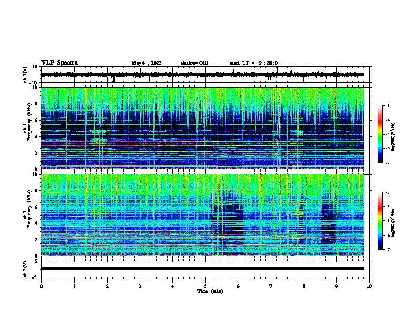Screen dimensions: 416x321
Task: Click time axis tick label "3"
Action: pos(140,286)
